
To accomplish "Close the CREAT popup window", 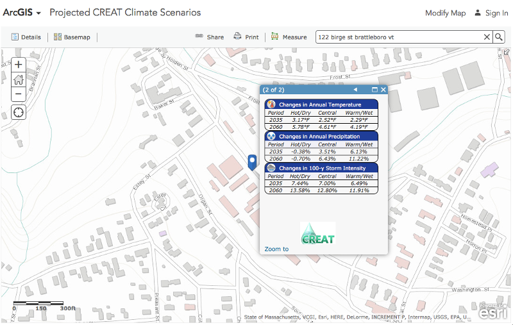I will tap(383, 90).
